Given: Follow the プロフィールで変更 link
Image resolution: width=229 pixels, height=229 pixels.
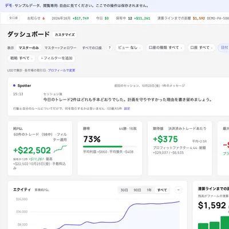Looking at the screenshot, I should coord(61,70).
